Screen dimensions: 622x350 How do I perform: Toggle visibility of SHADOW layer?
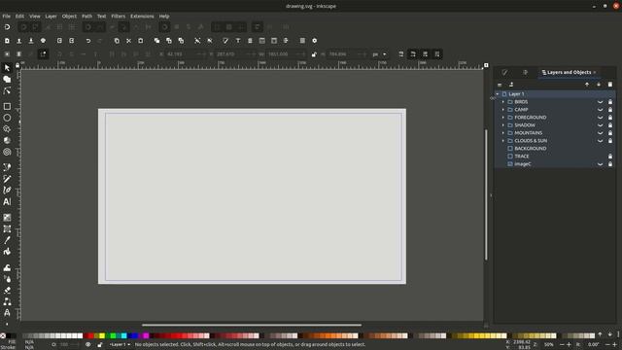[601, 125]
